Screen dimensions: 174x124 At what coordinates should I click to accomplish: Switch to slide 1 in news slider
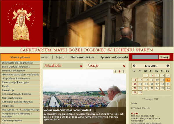(x=115, y=71)
